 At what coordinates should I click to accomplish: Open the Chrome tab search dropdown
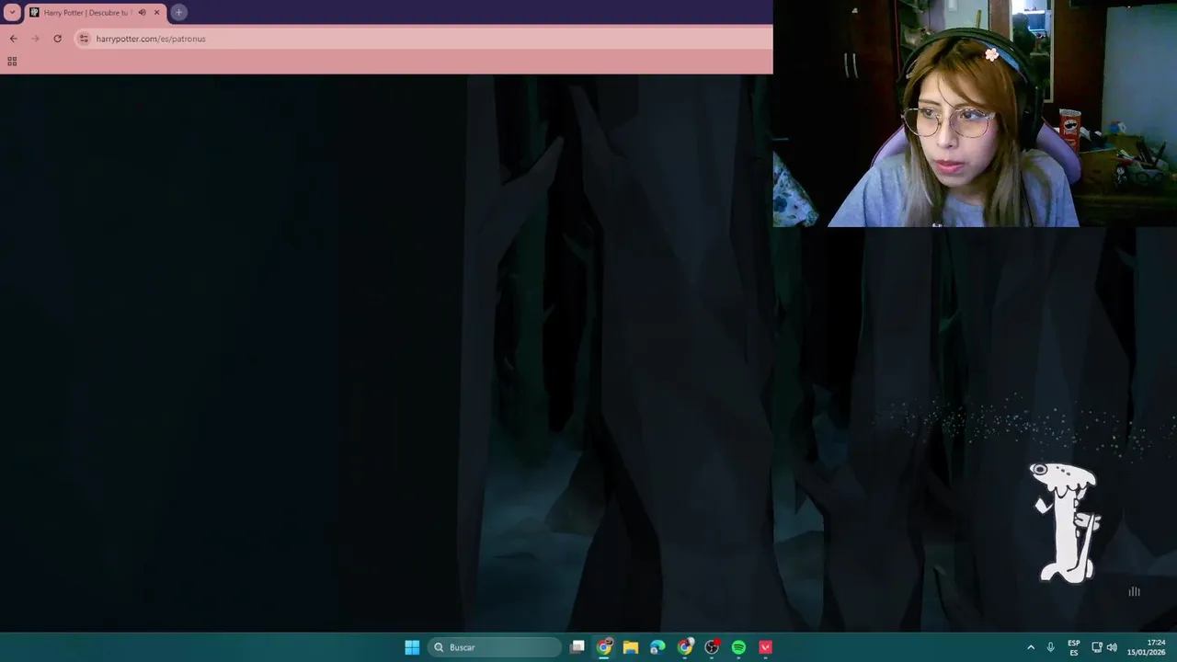pyautogui.click(x=12, y=12)
